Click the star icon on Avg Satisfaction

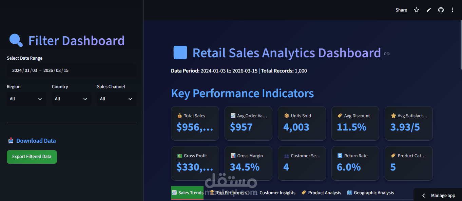(x=393, y=116)
